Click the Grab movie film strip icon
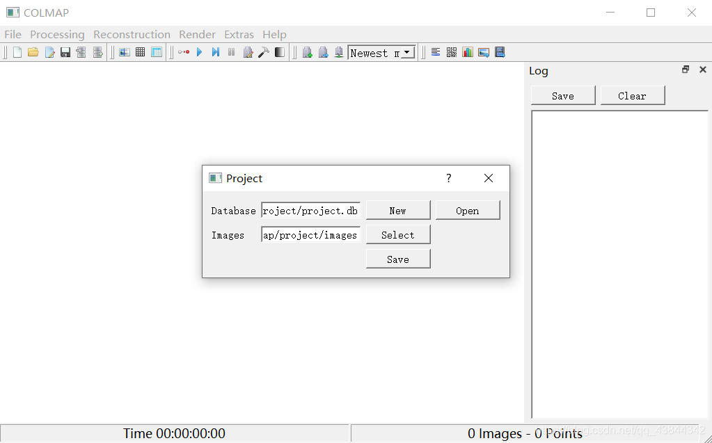712x443 pixels. [500, 52]
